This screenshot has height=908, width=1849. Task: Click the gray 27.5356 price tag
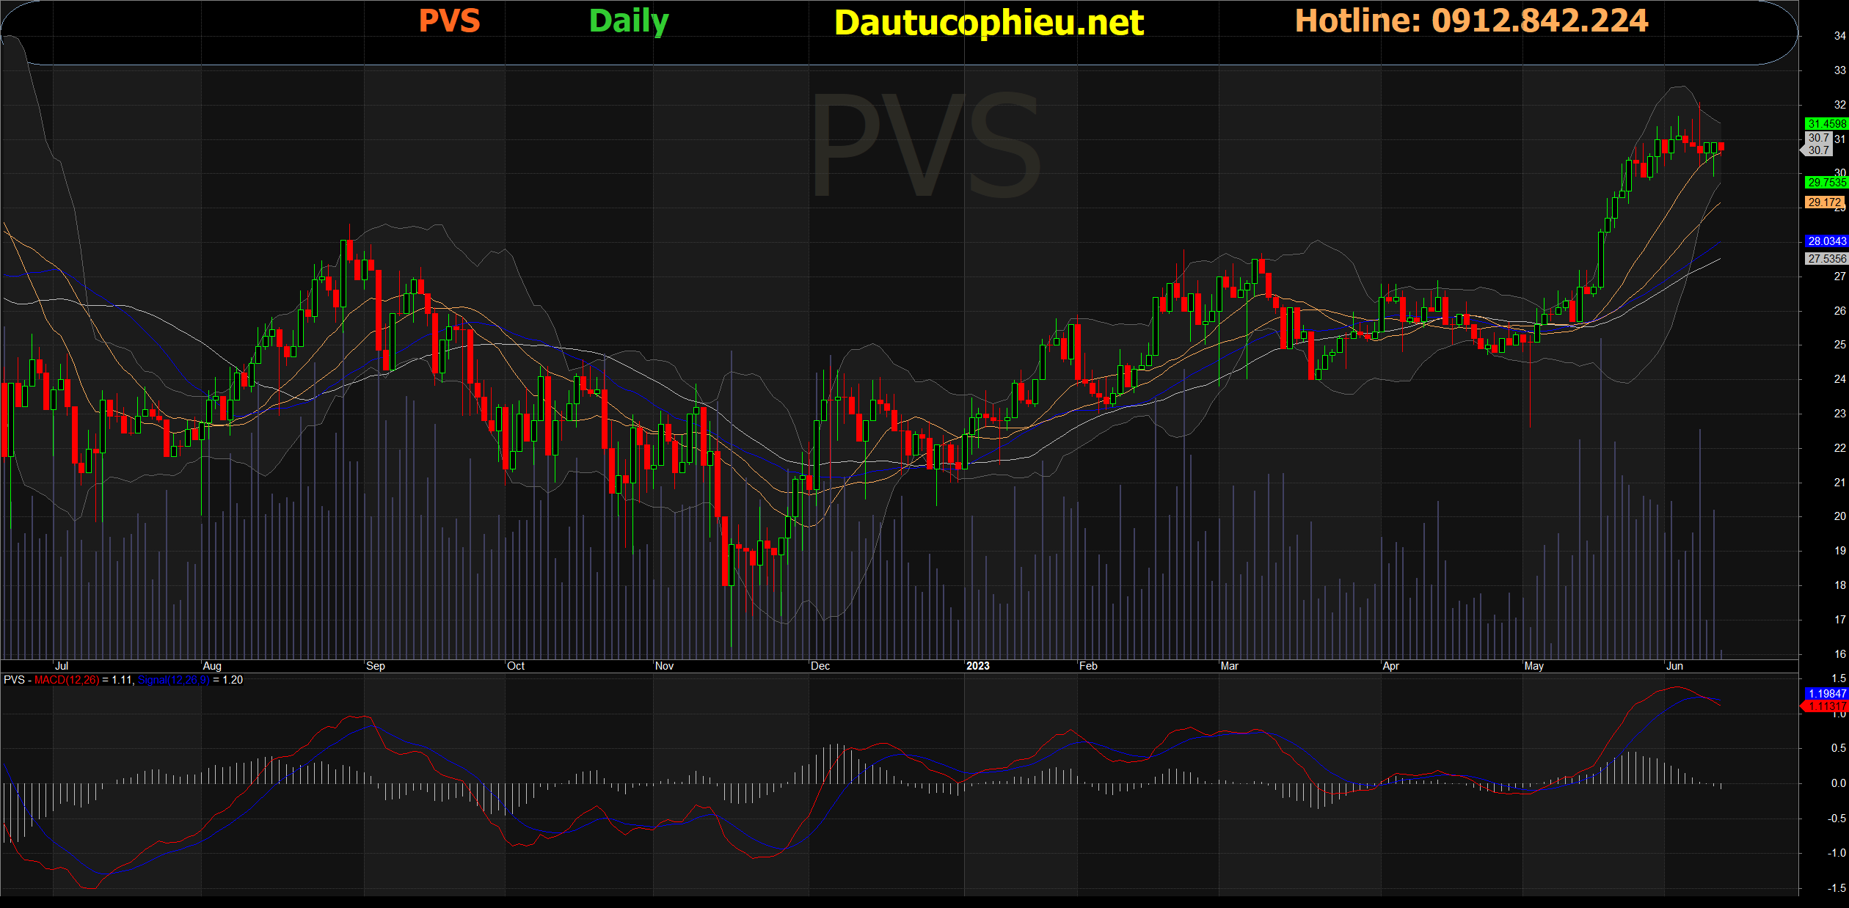[x=1826, y=259]
